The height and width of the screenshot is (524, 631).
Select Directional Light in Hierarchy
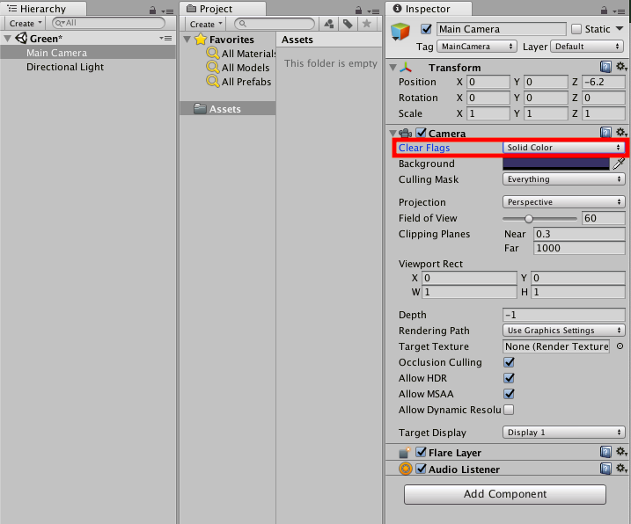tap(88, 67)
